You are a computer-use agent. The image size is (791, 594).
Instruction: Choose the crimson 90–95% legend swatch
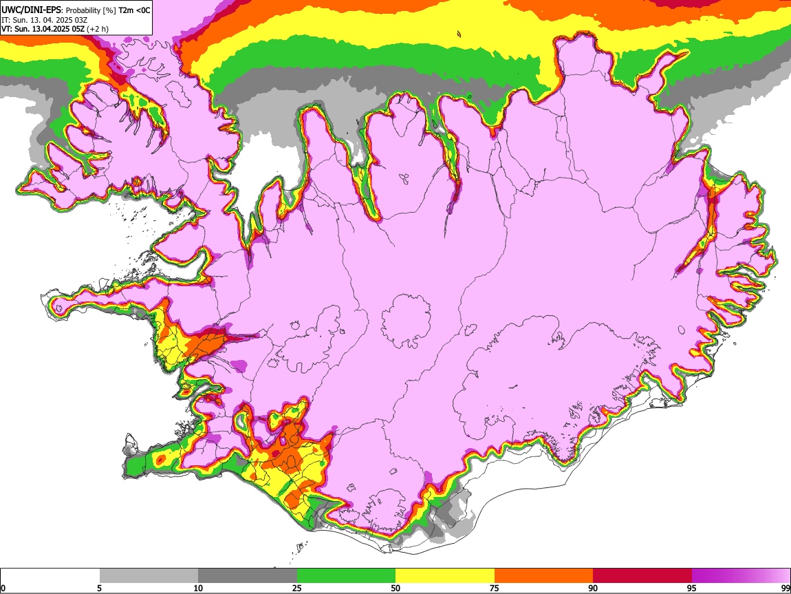[642, 576]
